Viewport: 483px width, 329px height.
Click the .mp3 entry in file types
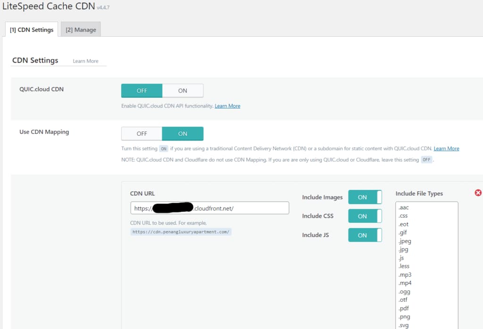405,274
